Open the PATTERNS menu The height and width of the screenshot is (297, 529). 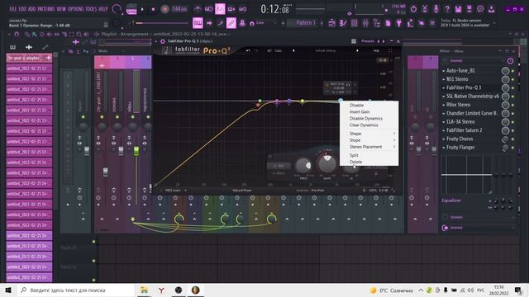pyautogui.click(x=46, y=9)
